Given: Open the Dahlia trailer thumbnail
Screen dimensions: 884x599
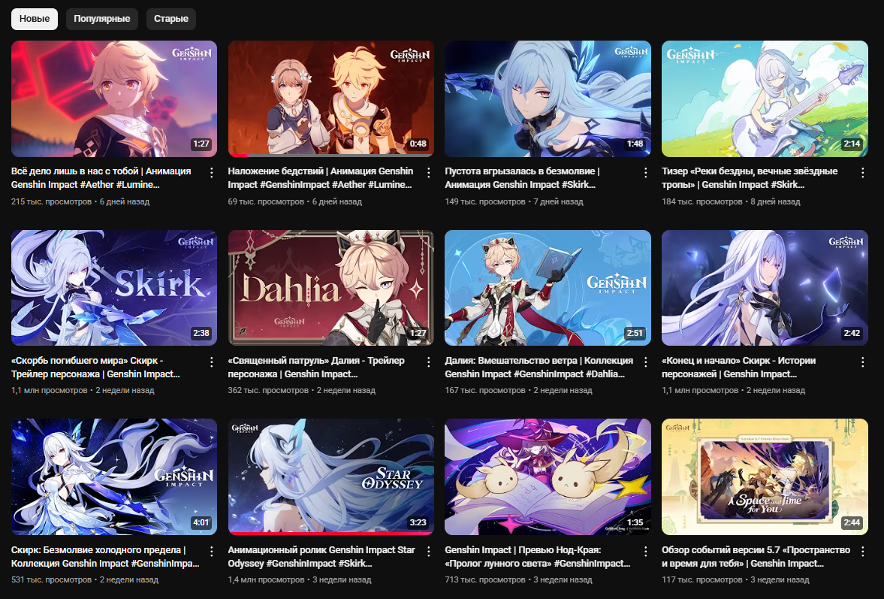Looking at the screenshot, I should [331, 288].
